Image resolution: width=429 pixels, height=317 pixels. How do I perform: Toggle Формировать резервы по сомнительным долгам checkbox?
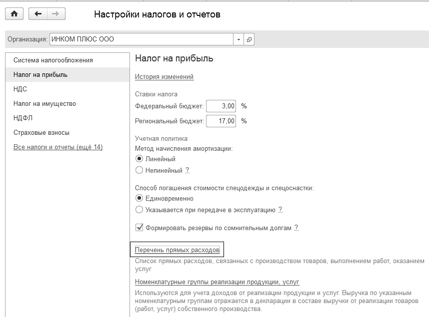click(139, 228)
